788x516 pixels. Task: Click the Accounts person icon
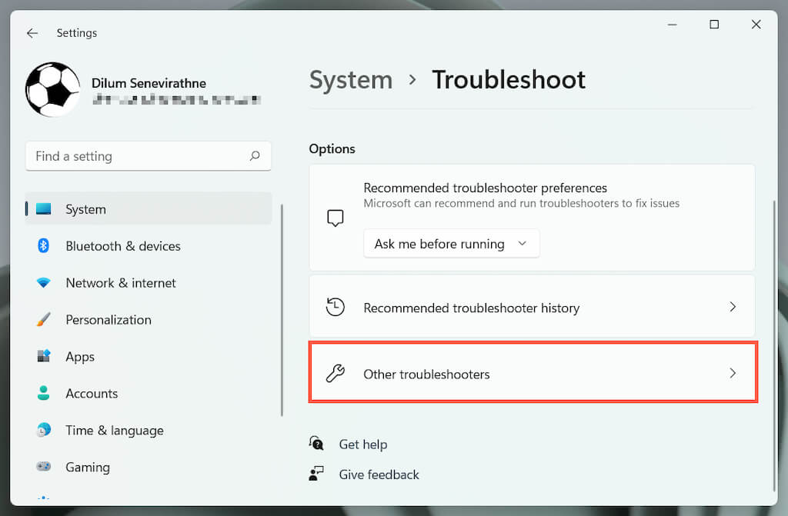tap(44, 394)
